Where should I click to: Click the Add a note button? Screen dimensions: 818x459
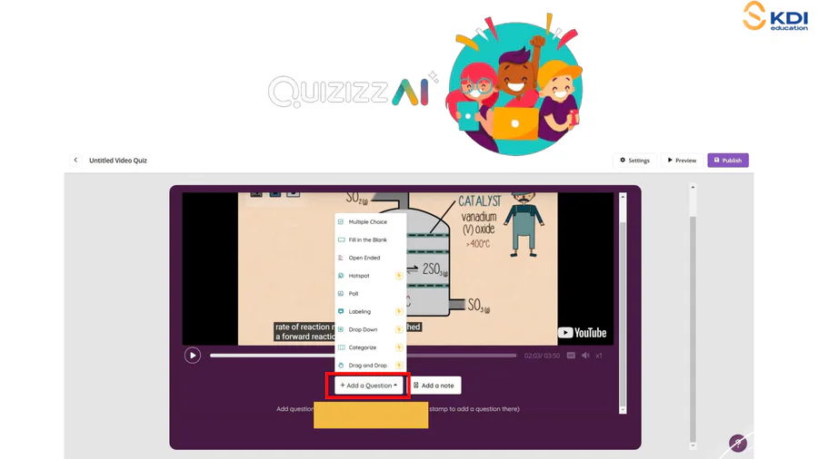pos(434,386)
